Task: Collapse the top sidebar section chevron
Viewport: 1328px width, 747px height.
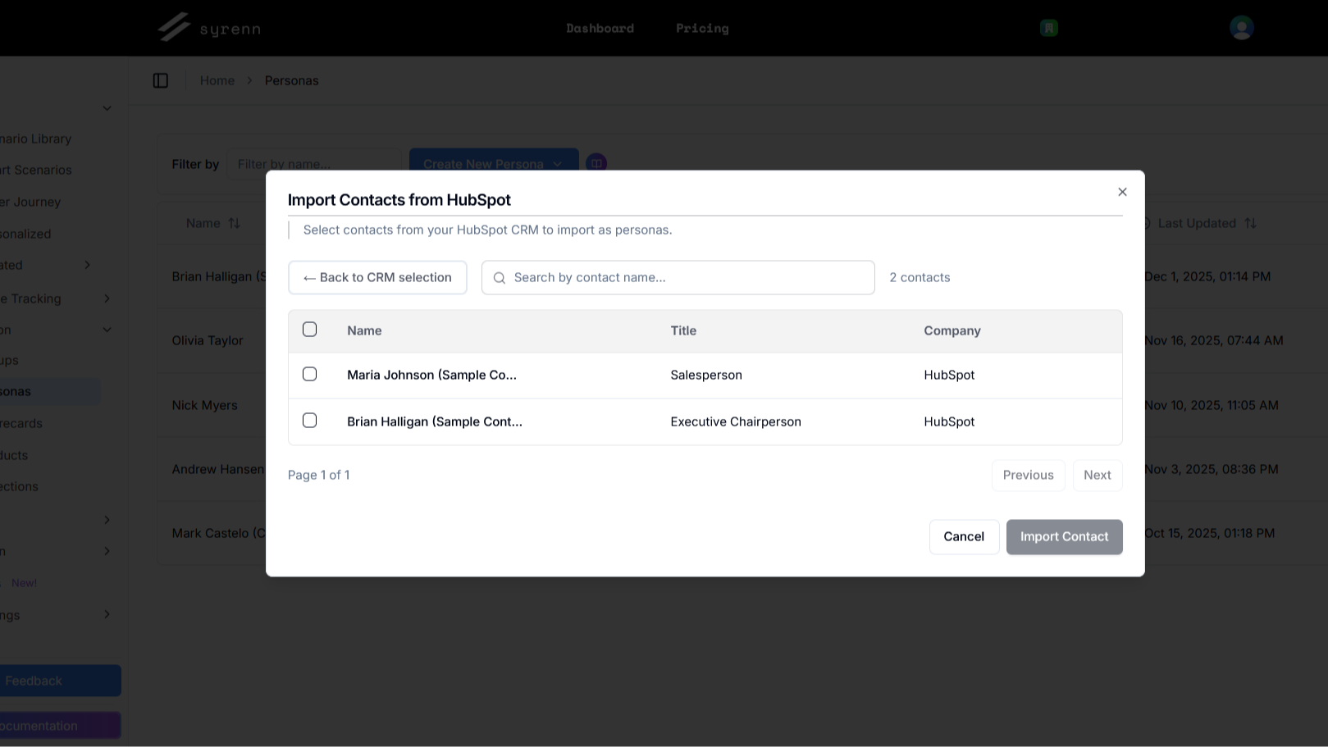Action: click(107, 107)
